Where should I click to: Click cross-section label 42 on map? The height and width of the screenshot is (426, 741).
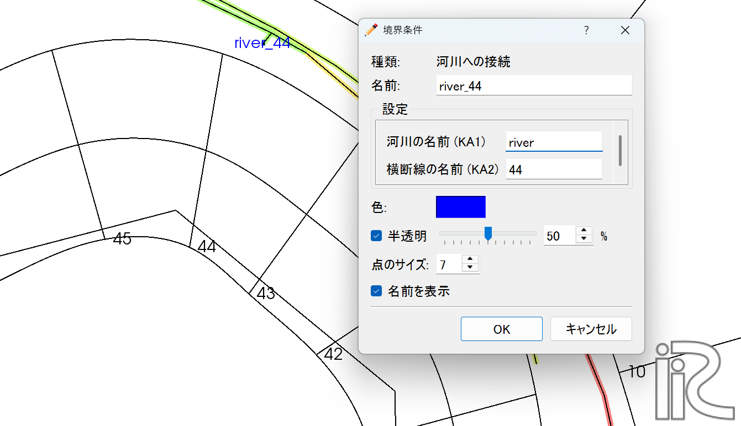coord(333,354)
